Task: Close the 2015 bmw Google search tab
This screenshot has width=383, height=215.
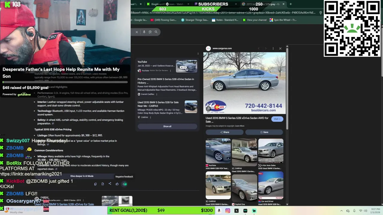Action: (x=283, y=4)
